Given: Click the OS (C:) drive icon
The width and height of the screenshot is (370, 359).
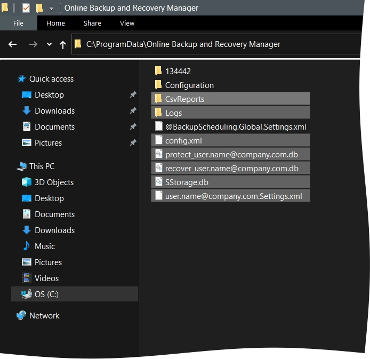Looking at the screenshot, I should [27, 294].
